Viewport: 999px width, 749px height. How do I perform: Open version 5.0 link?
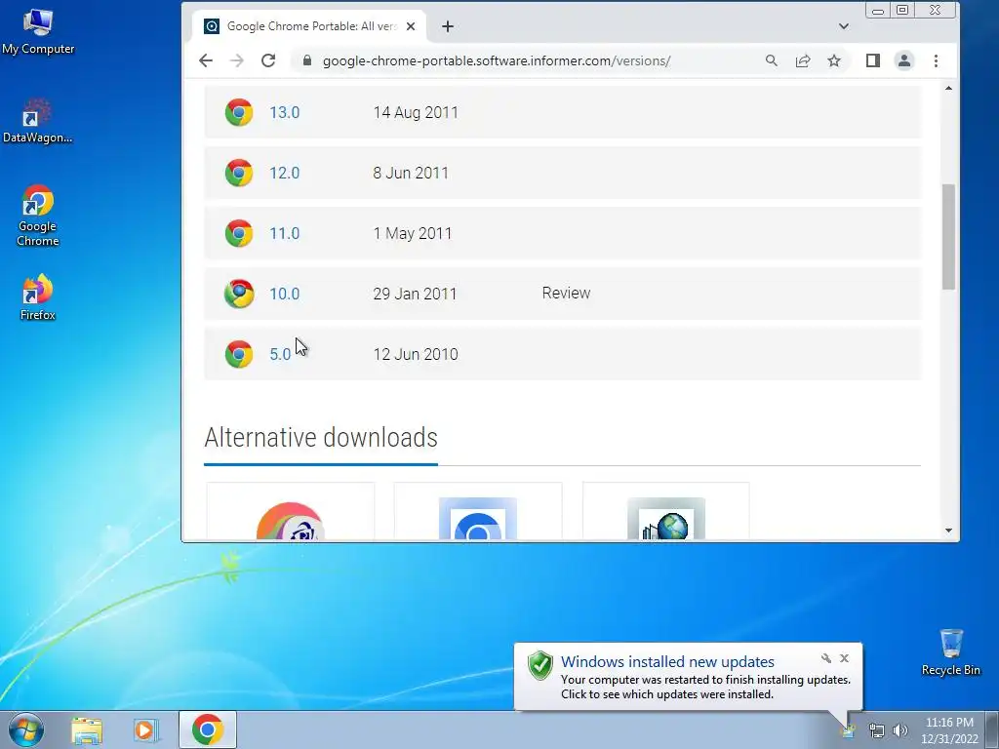[x=280, y=354]
